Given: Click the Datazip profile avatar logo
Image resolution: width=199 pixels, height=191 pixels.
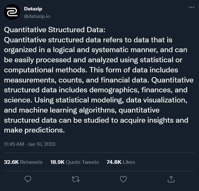Looking at the screenshot, I should [11, 12].
